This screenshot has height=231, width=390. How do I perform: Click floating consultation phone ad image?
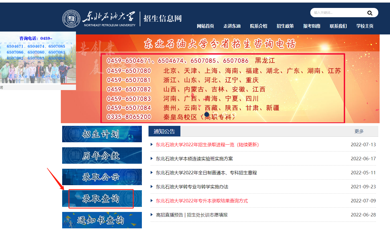point(38,57)
